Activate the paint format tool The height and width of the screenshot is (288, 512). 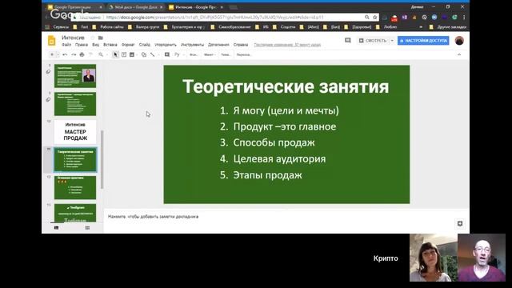[x=90, y=55]
